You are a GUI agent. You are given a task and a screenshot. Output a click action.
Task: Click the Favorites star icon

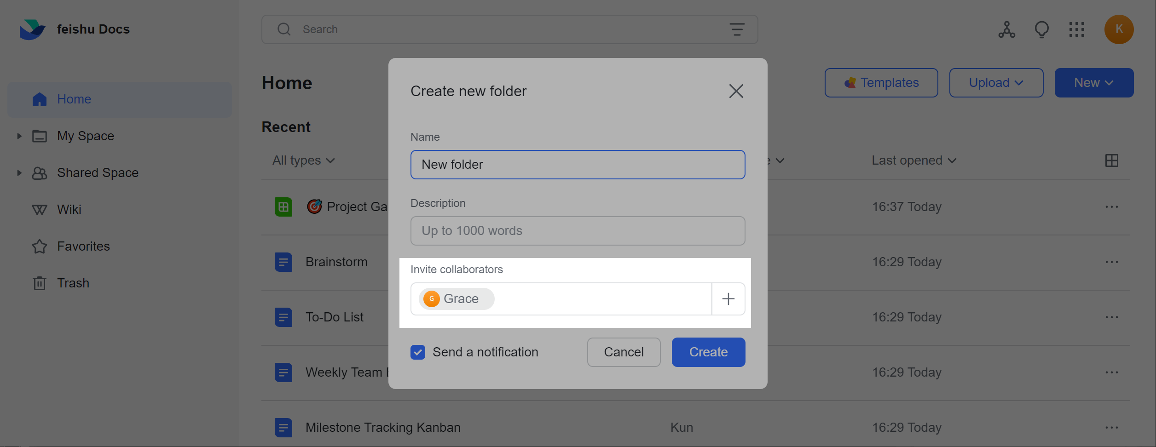pos(40,246)
